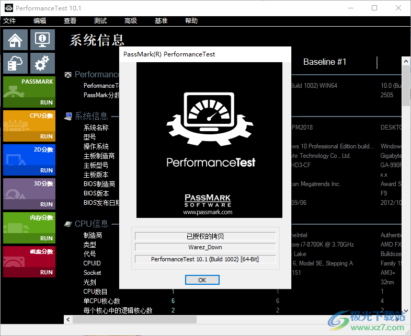Click the horizontal scrollbar thumb
411x336 pixels.
135,319
